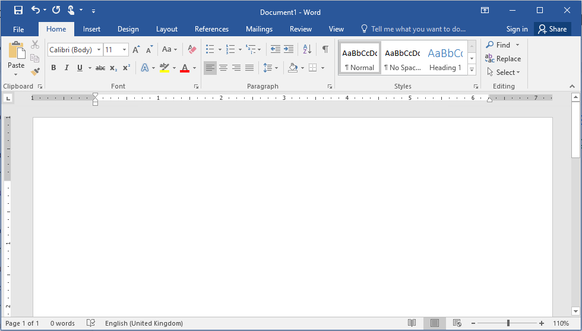Switch to the Layout tab
The width and height of the screenshot is (582, 331).
coord(167,29)
